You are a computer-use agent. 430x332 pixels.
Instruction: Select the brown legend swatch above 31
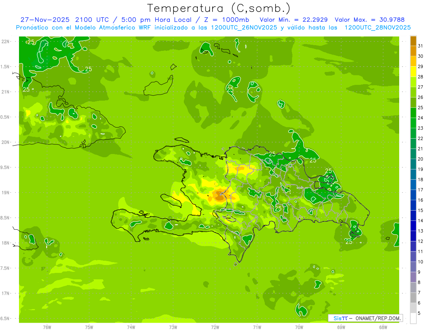[413, 40]
